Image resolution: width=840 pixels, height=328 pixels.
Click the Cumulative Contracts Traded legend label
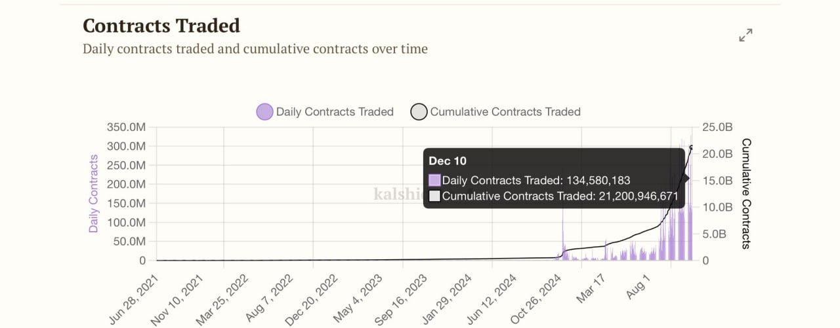coord(505,112)
